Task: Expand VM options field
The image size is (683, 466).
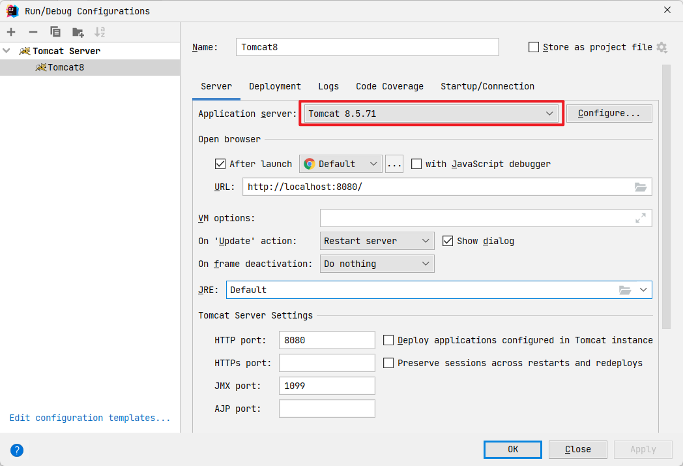Action: click(x=640, y=218)
